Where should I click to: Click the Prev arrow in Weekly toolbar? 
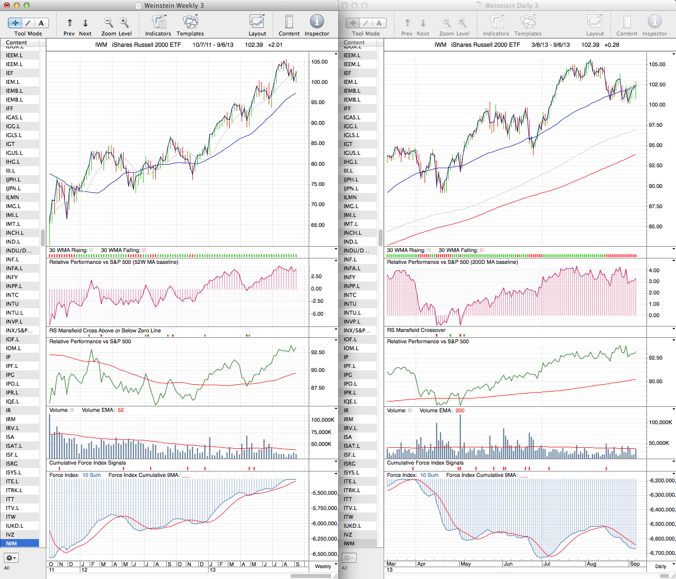70,23
